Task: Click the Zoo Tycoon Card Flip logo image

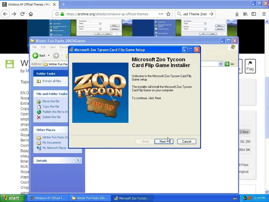Action: pos(100,93)
